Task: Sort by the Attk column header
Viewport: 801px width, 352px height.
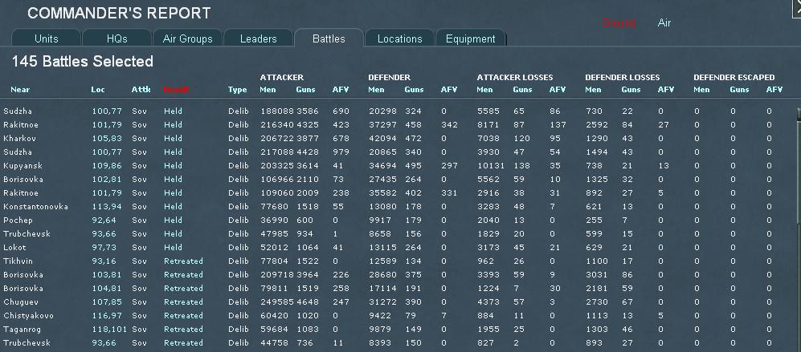Action: pos(141,90)
